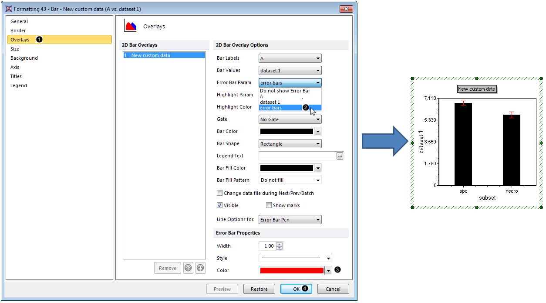Screen dimensions: 546x303
Task: Click the Legend Text input field
Action: pyautogui.click(x=297, y=156)
